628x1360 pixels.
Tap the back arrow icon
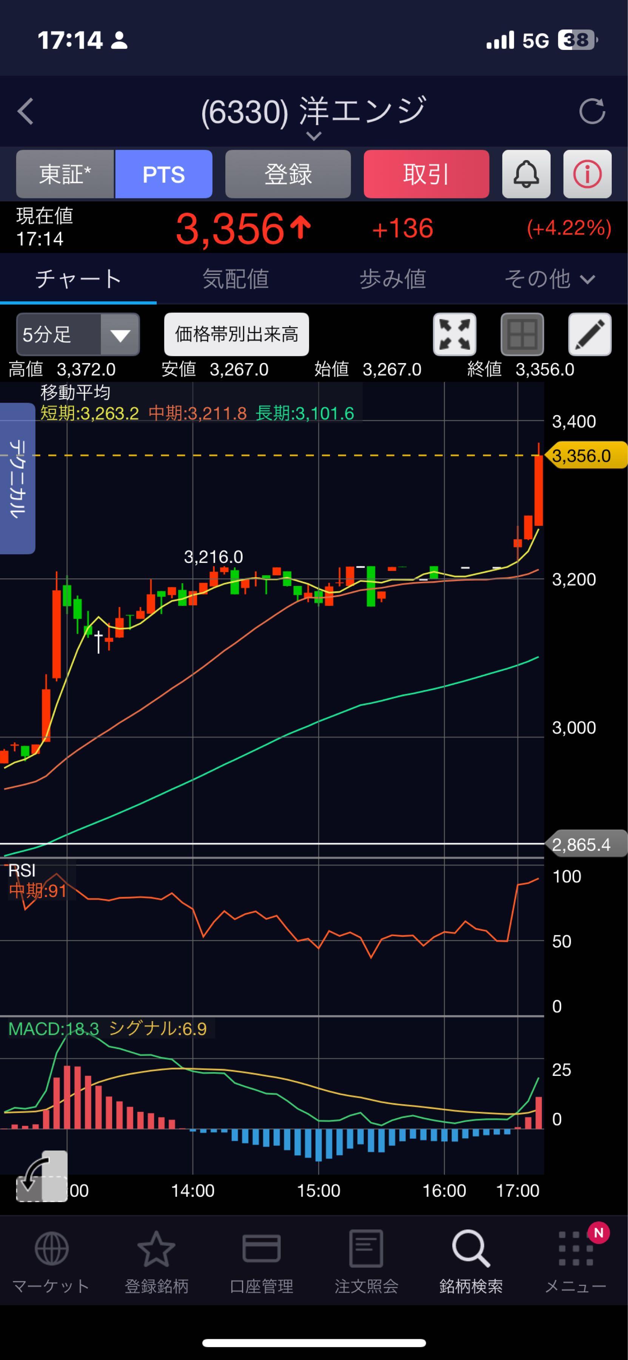pyautogui.click(x=25, y=111)
